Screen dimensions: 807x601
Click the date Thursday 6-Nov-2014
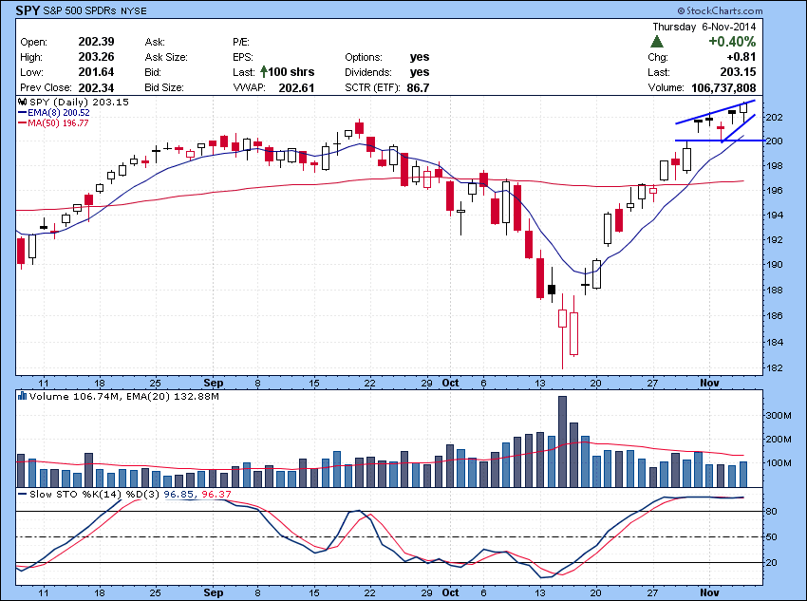704,27
